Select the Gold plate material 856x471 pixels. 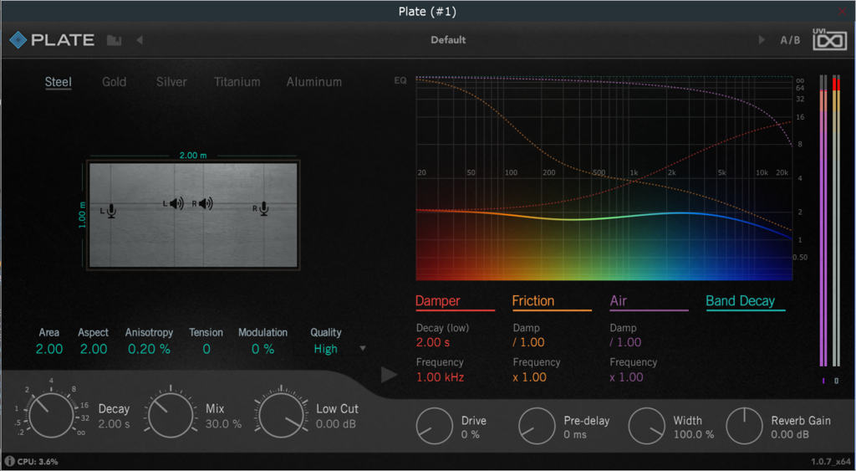click(114, 82)
